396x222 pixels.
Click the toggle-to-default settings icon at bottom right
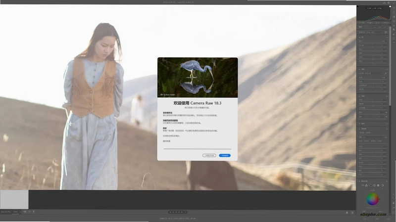point(352,213)
